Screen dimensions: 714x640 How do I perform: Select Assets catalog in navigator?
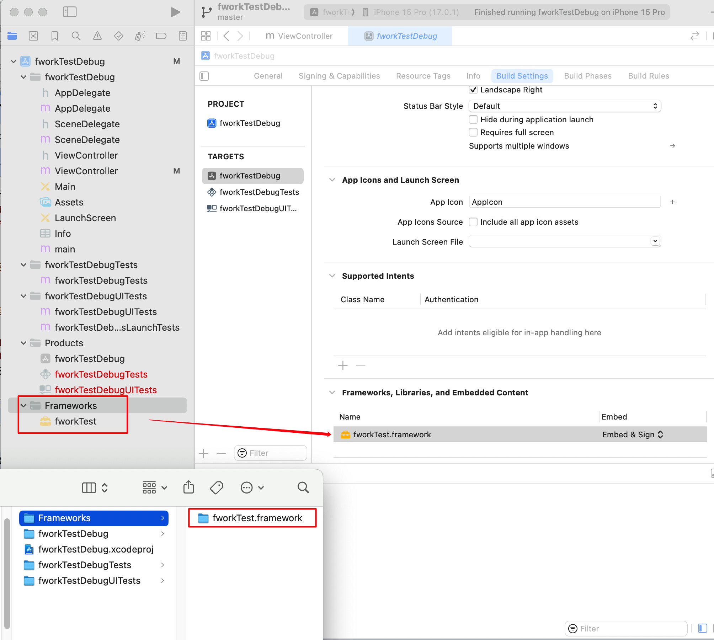[x=69, y=202]
